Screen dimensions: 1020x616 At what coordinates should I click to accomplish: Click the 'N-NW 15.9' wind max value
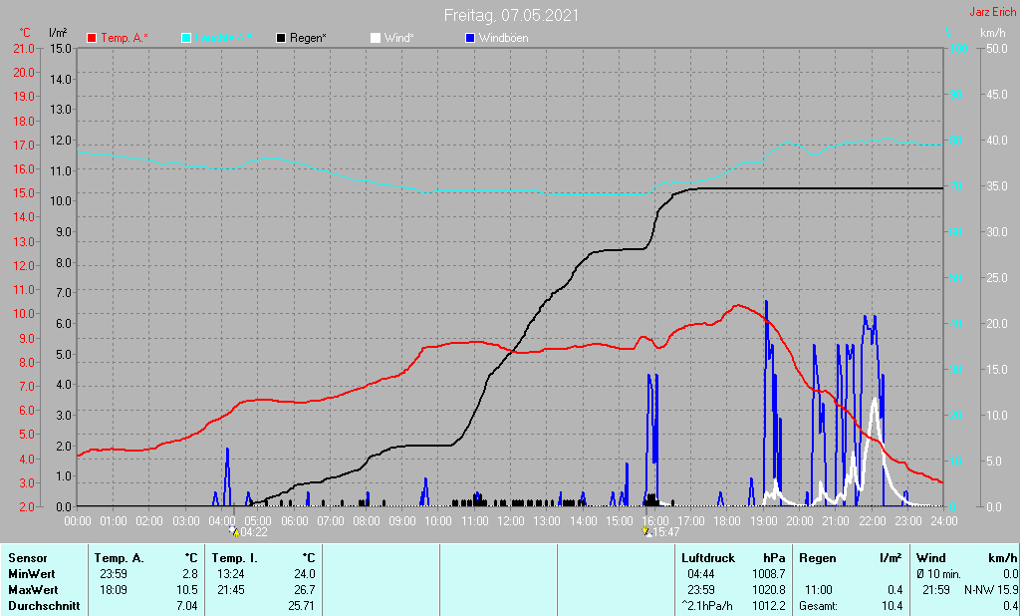point(991,590)
